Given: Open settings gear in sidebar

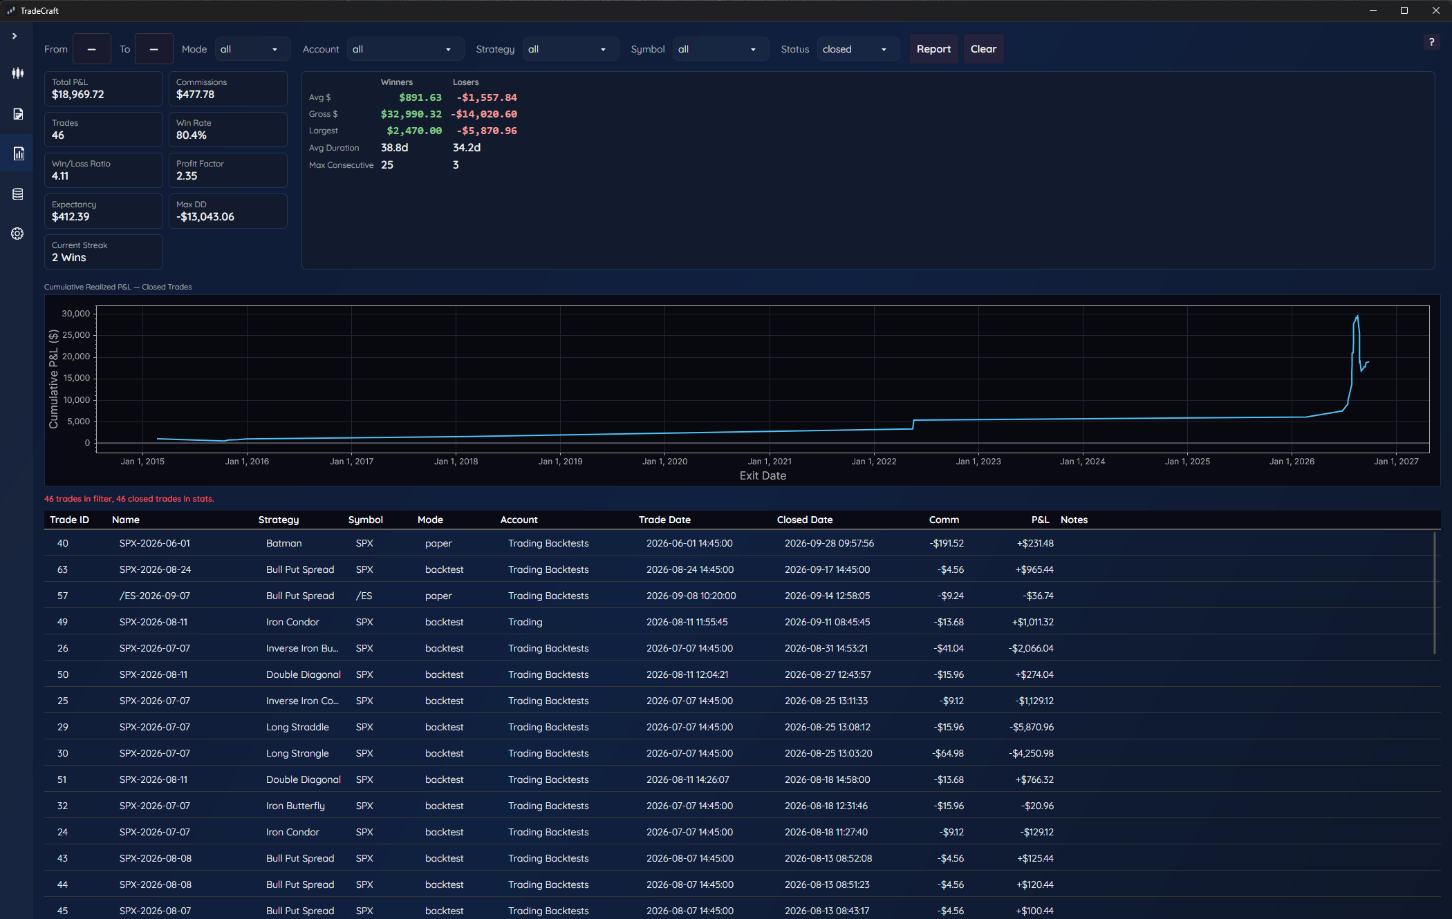Looking at the screenshot, I should click(18, 234).
